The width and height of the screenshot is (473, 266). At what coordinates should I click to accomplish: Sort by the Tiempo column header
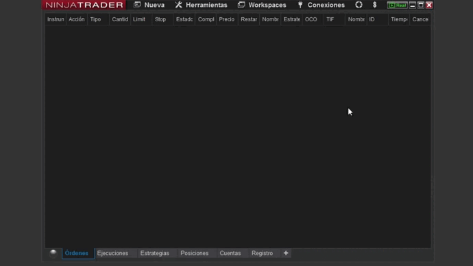pyautogui.click(x=399, y=19)
